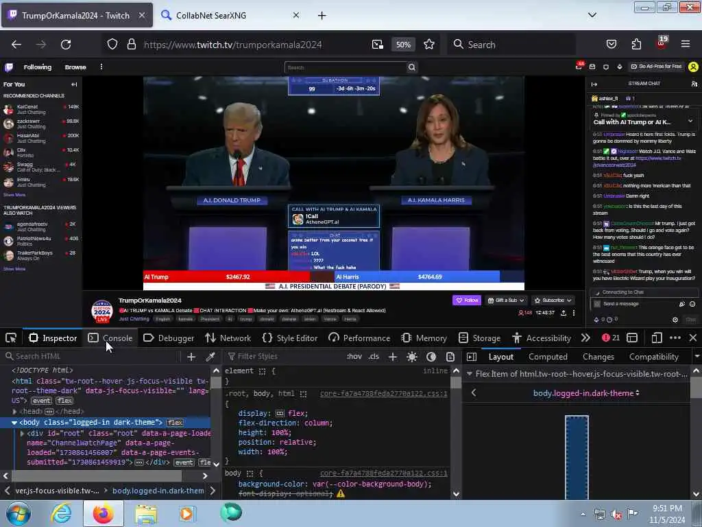Open the Memory tab

tap(424, 338)
